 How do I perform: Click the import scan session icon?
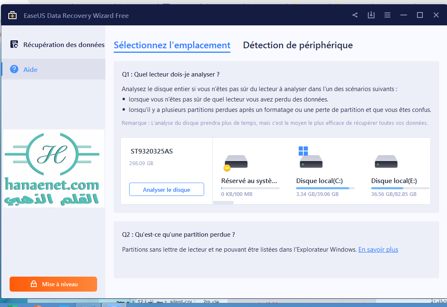[x=371, y=15]
